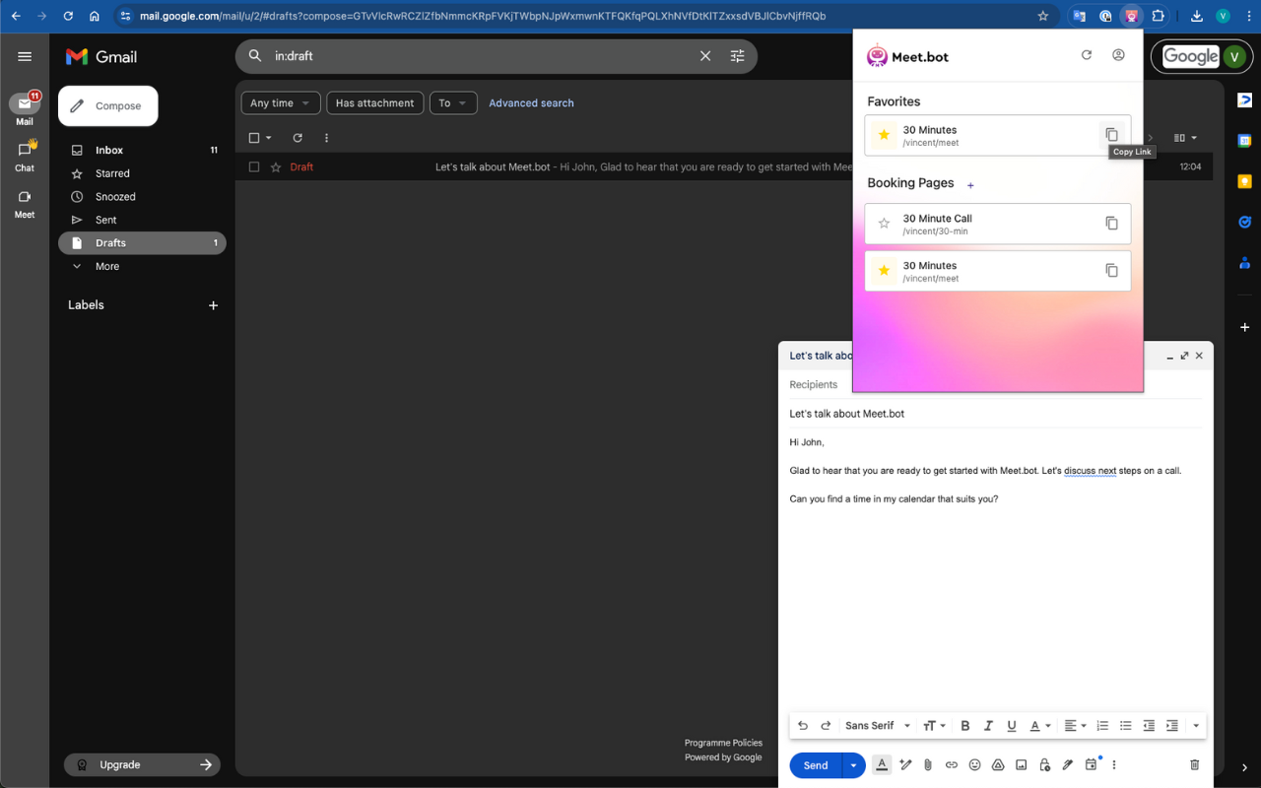Star the draft email in list
Screen dimensions: 1261x788
point(276,167)
